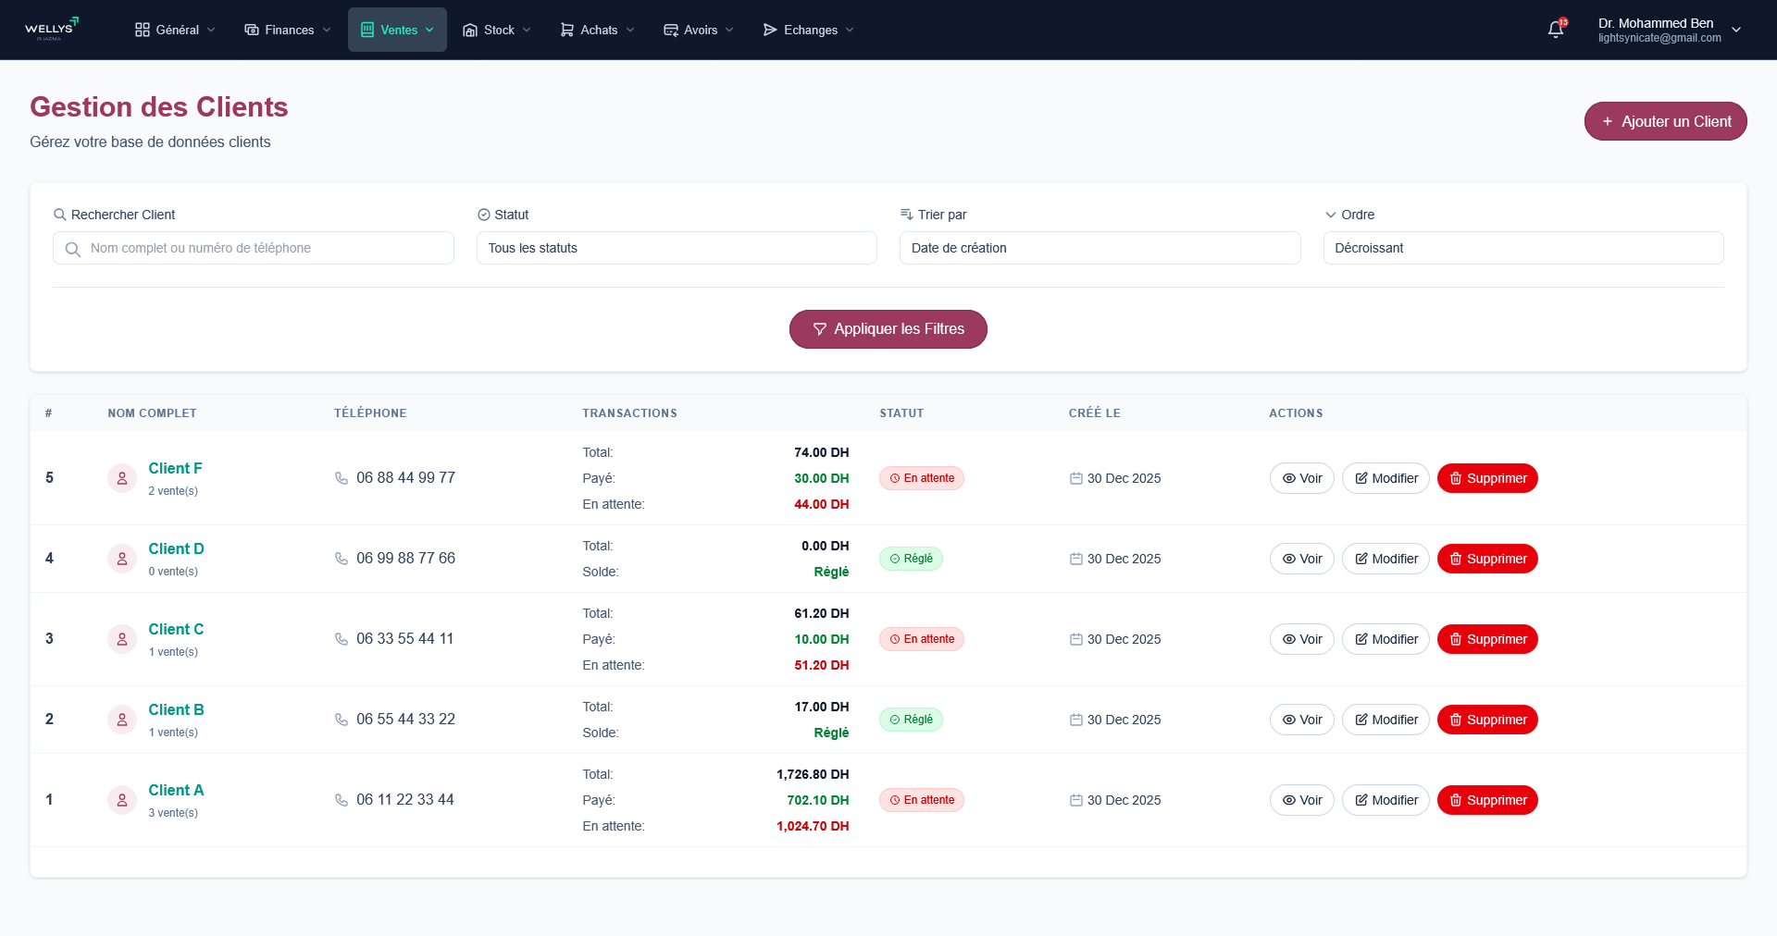Click Appliquer les Filtres button

888,329
